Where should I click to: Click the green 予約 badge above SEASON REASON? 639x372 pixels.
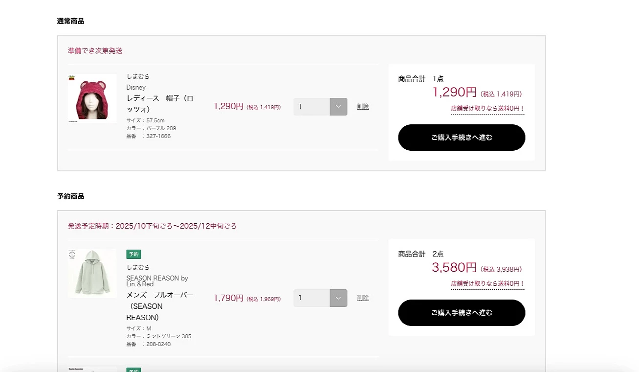pyautogui.click(x=133, y=254)
